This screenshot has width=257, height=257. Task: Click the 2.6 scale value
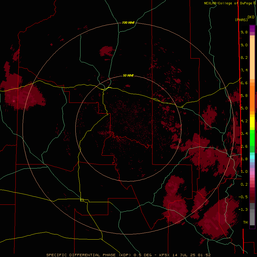tap(244, 146)
